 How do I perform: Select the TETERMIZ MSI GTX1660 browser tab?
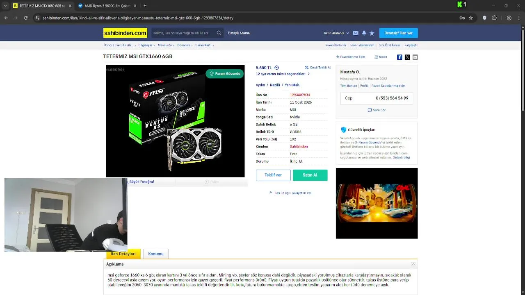[42, 6]
